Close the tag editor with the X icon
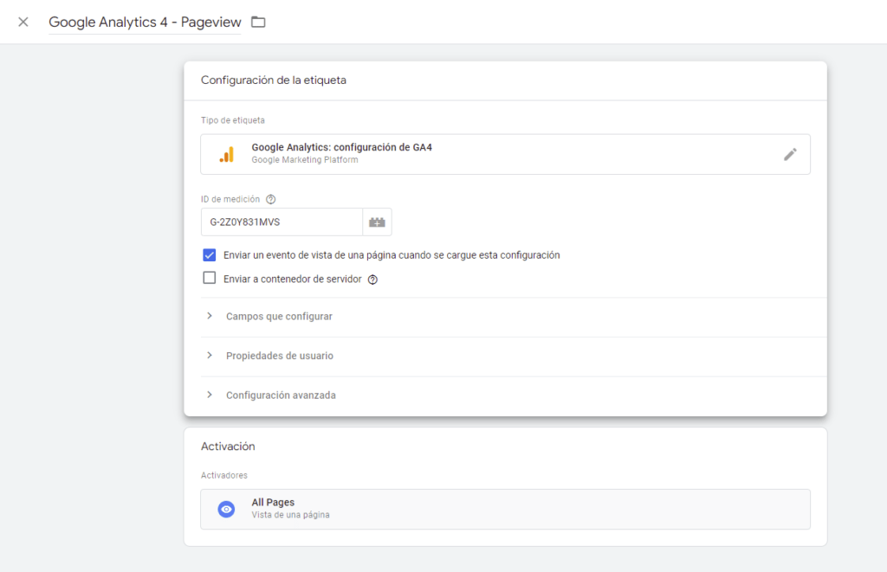 tap(23, 22)
